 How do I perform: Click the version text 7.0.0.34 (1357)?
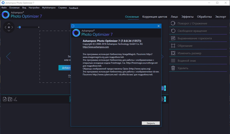click(131, 41)
